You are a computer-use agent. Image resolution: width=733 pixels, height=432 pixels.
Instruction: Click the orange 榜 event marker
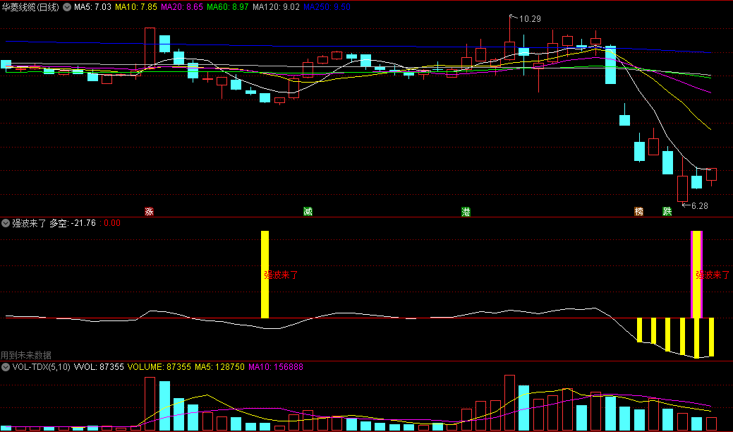(x=638, y=211)
